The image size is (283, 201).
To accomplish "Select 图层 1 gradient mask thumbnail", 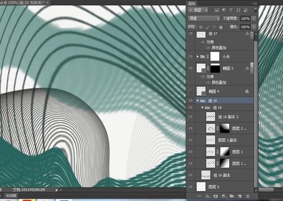I will coord(225,152).
